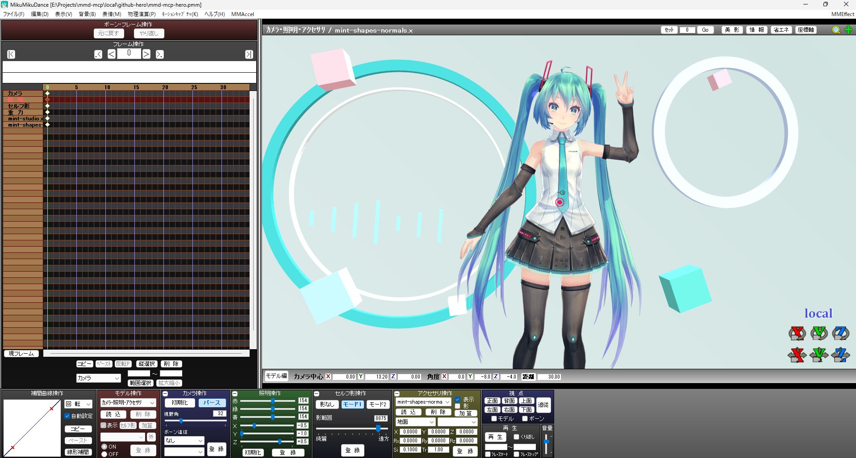Toggle the 自動設定 checkbox
The image size is (856, 458).
(x=67, y=416)
